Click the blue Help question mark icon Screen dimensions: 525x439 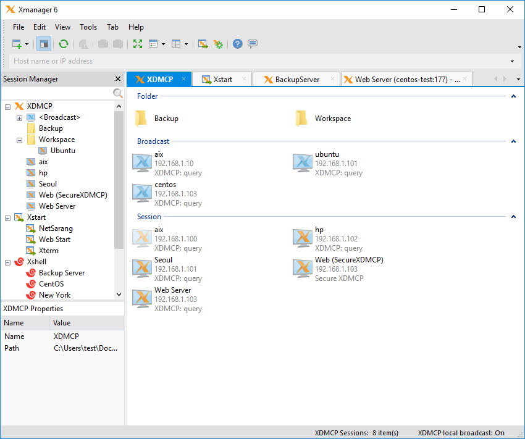coord(237,44)
